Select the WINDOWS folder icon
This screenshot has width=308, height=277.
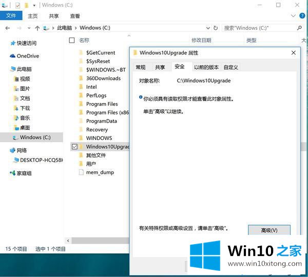point(81,138)
